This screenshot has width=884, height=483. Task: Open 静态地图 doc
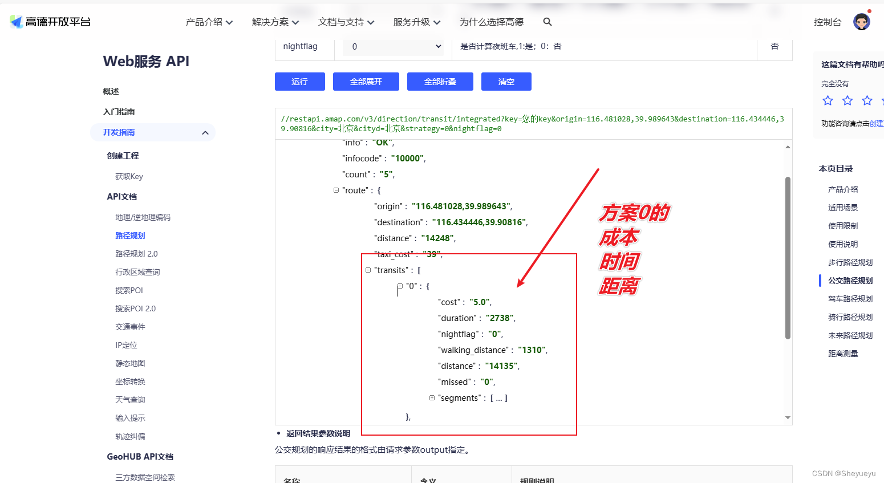(x=130, y=363)
